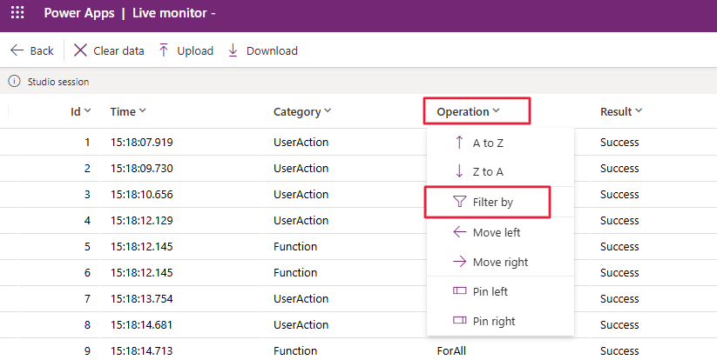Click UserAction category in row 4
Screen dimensions: 717x360
301,220
